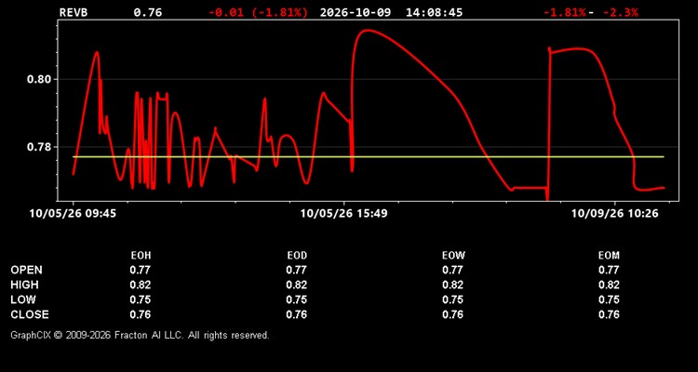
Task: Click the EOH column header
Action: pyautogui.click(x=141, y=256)
